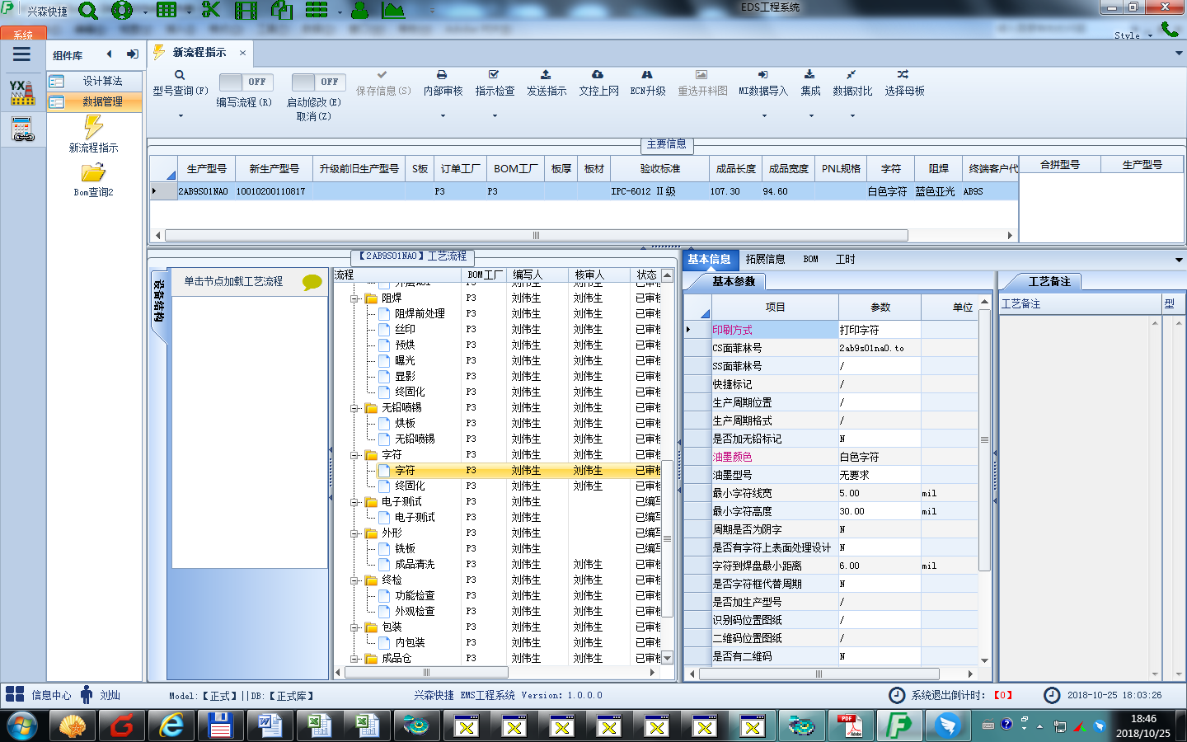Click 指示检查 checkbox tool
The image size is (1187, 742).
(x=495, y=83)
